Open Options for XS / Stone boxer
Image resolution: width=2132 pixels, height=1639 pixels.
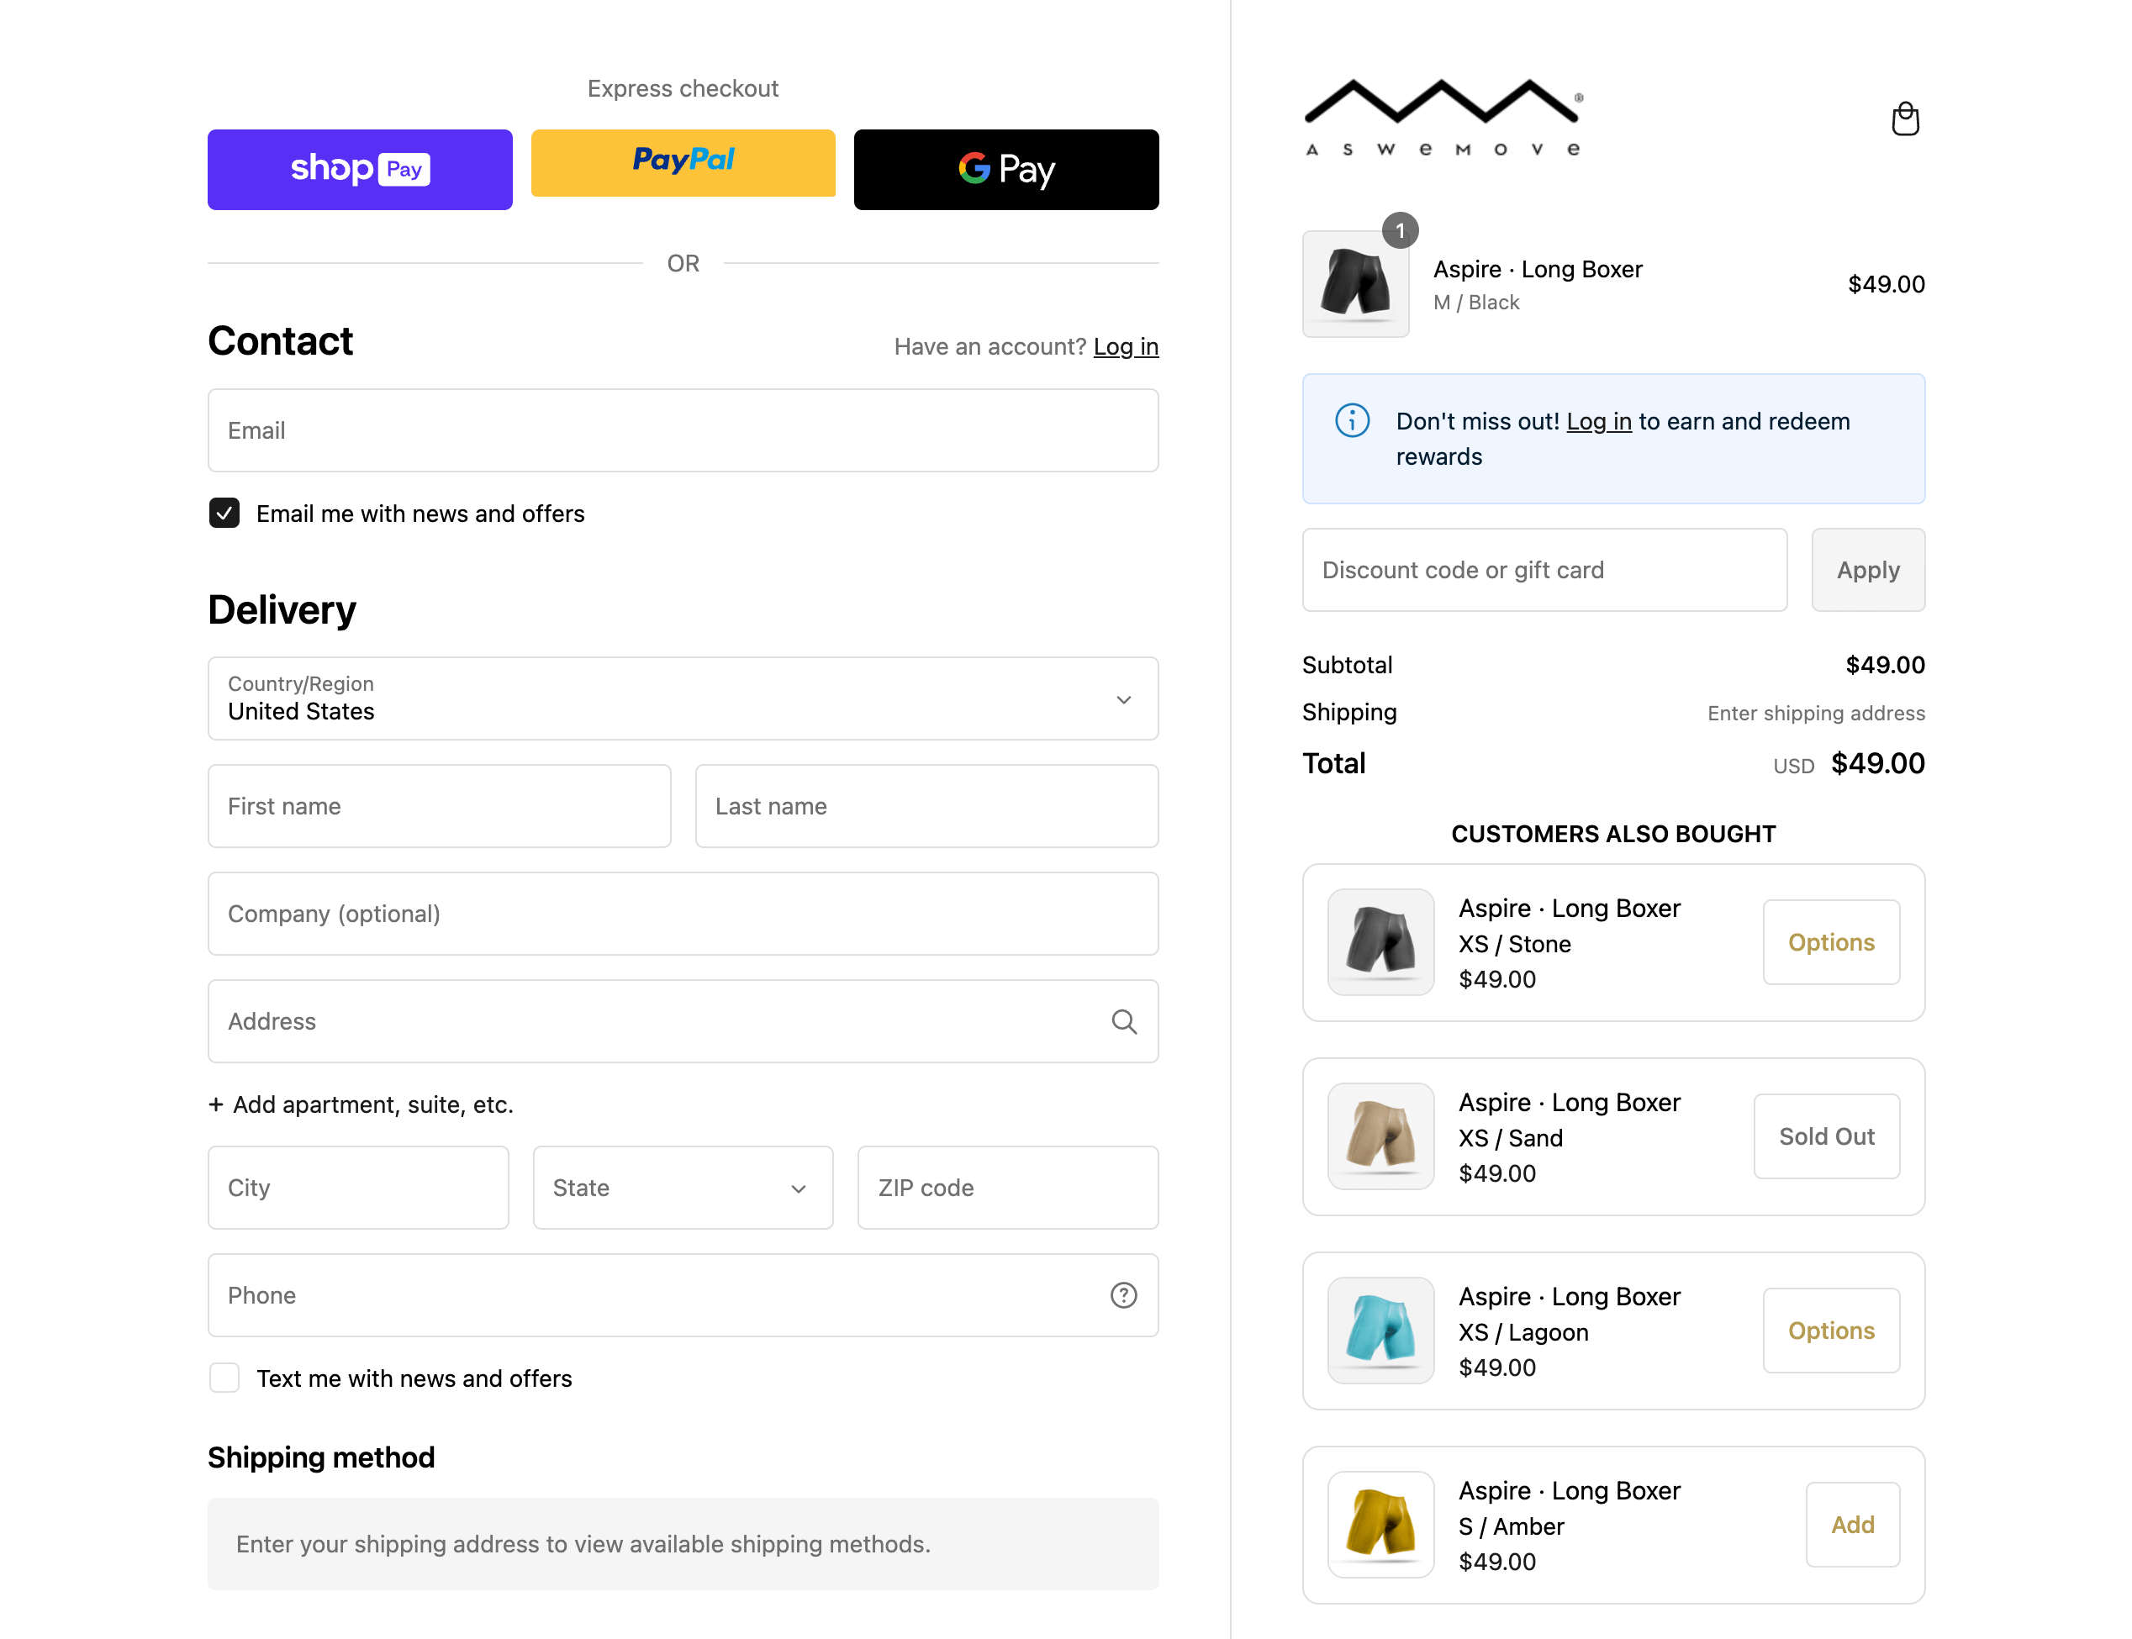tap(1830, 942)
